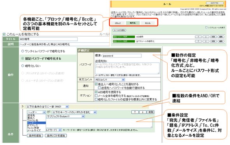Switch to the 暗号化 tab
The image size is (230, 145).
pos(133,23)
